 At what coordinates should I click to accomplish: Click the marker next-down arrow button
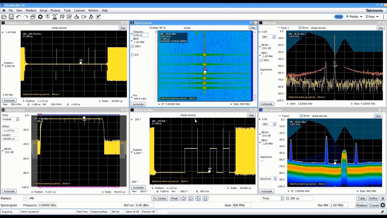point(198,198)
